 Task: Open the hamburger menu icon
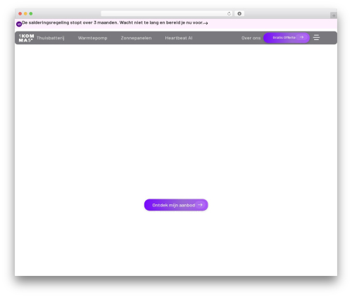[x=316, y=37]
